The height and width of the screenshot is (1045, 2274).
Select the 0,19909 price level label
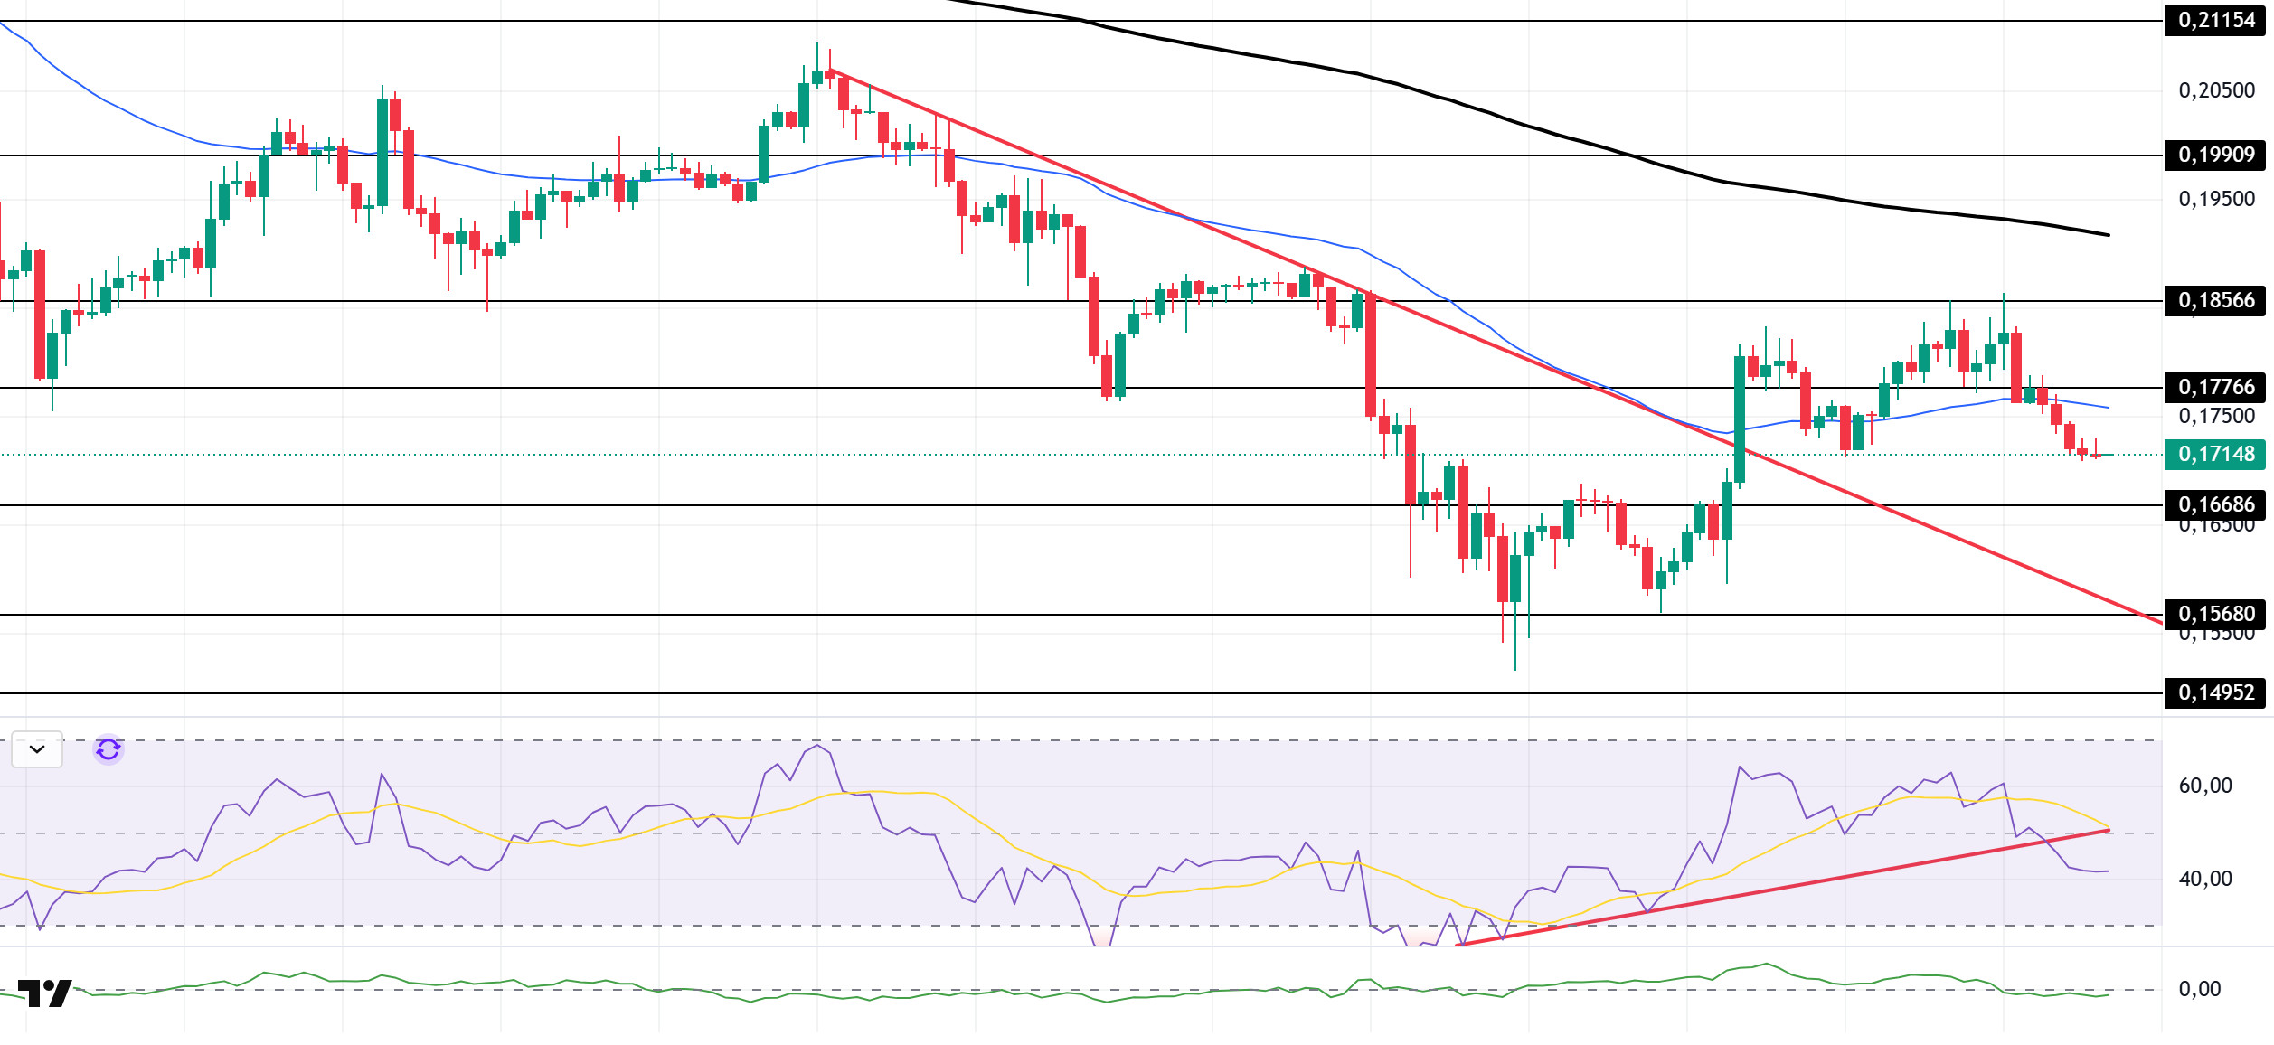pyautogui.click(x=2215, y=155)
